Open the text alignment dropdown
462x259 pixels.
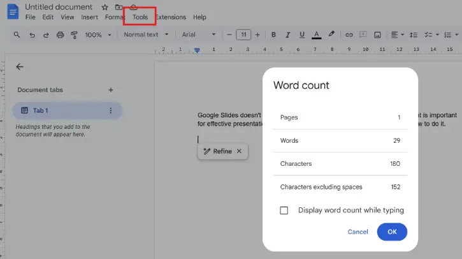click(x=397, y=35)
